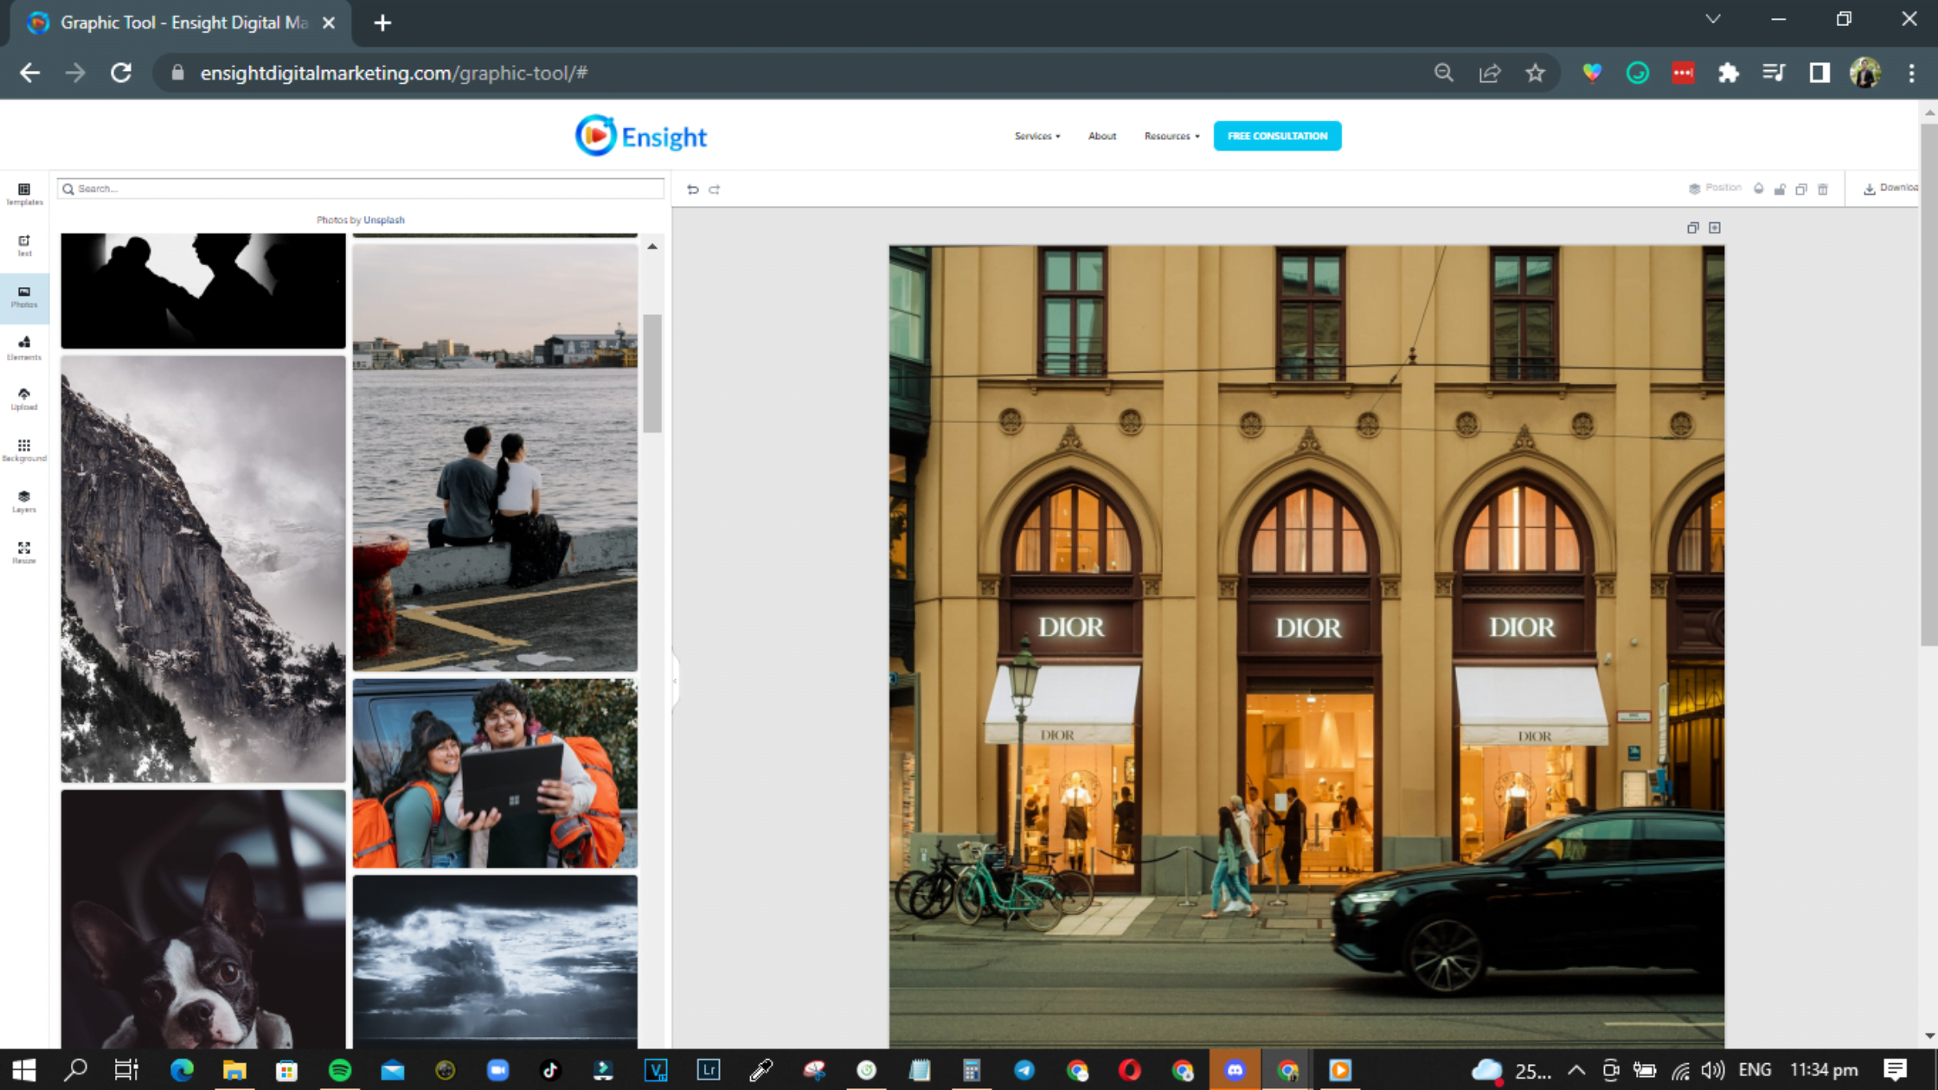Click the share page icon
This screenshot has height=1090, width=1938.
(1489, 73)
